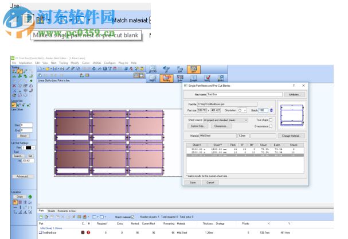Enable the True shape checkbox
The image size is (348, 239).
(271, 120)
